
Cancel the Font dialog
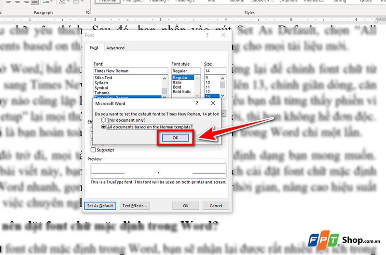click(216, 206)
